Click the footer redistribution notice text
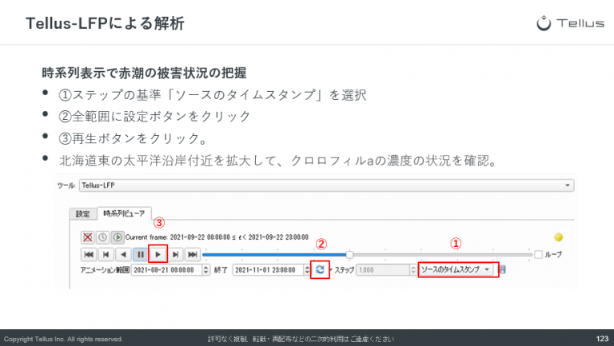The width and height of the screenshot is (614, 346). pyautogui.click(x=301, y=339)
